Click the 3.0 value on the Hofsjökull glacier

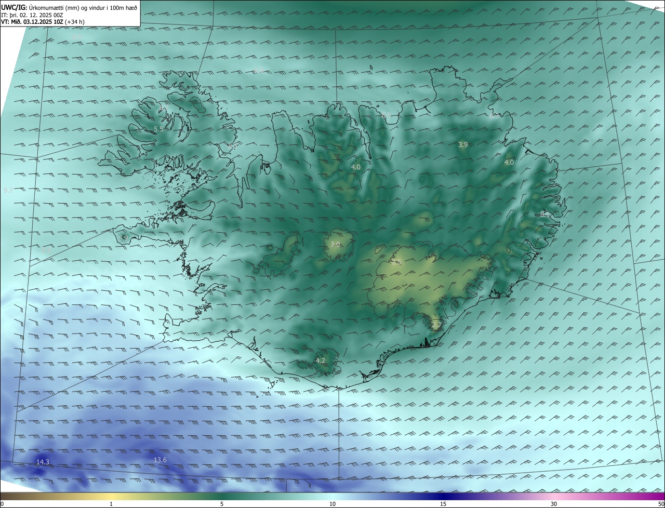coord(335,244)
